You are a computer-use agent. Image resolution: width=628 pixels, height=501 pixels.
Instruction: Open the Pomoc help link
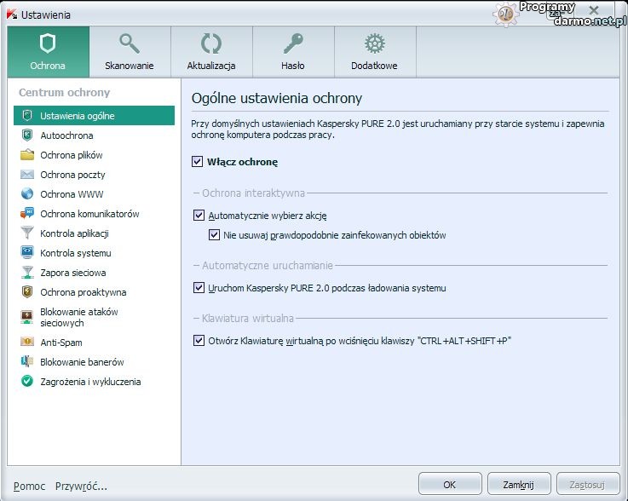tap(29, 486)
